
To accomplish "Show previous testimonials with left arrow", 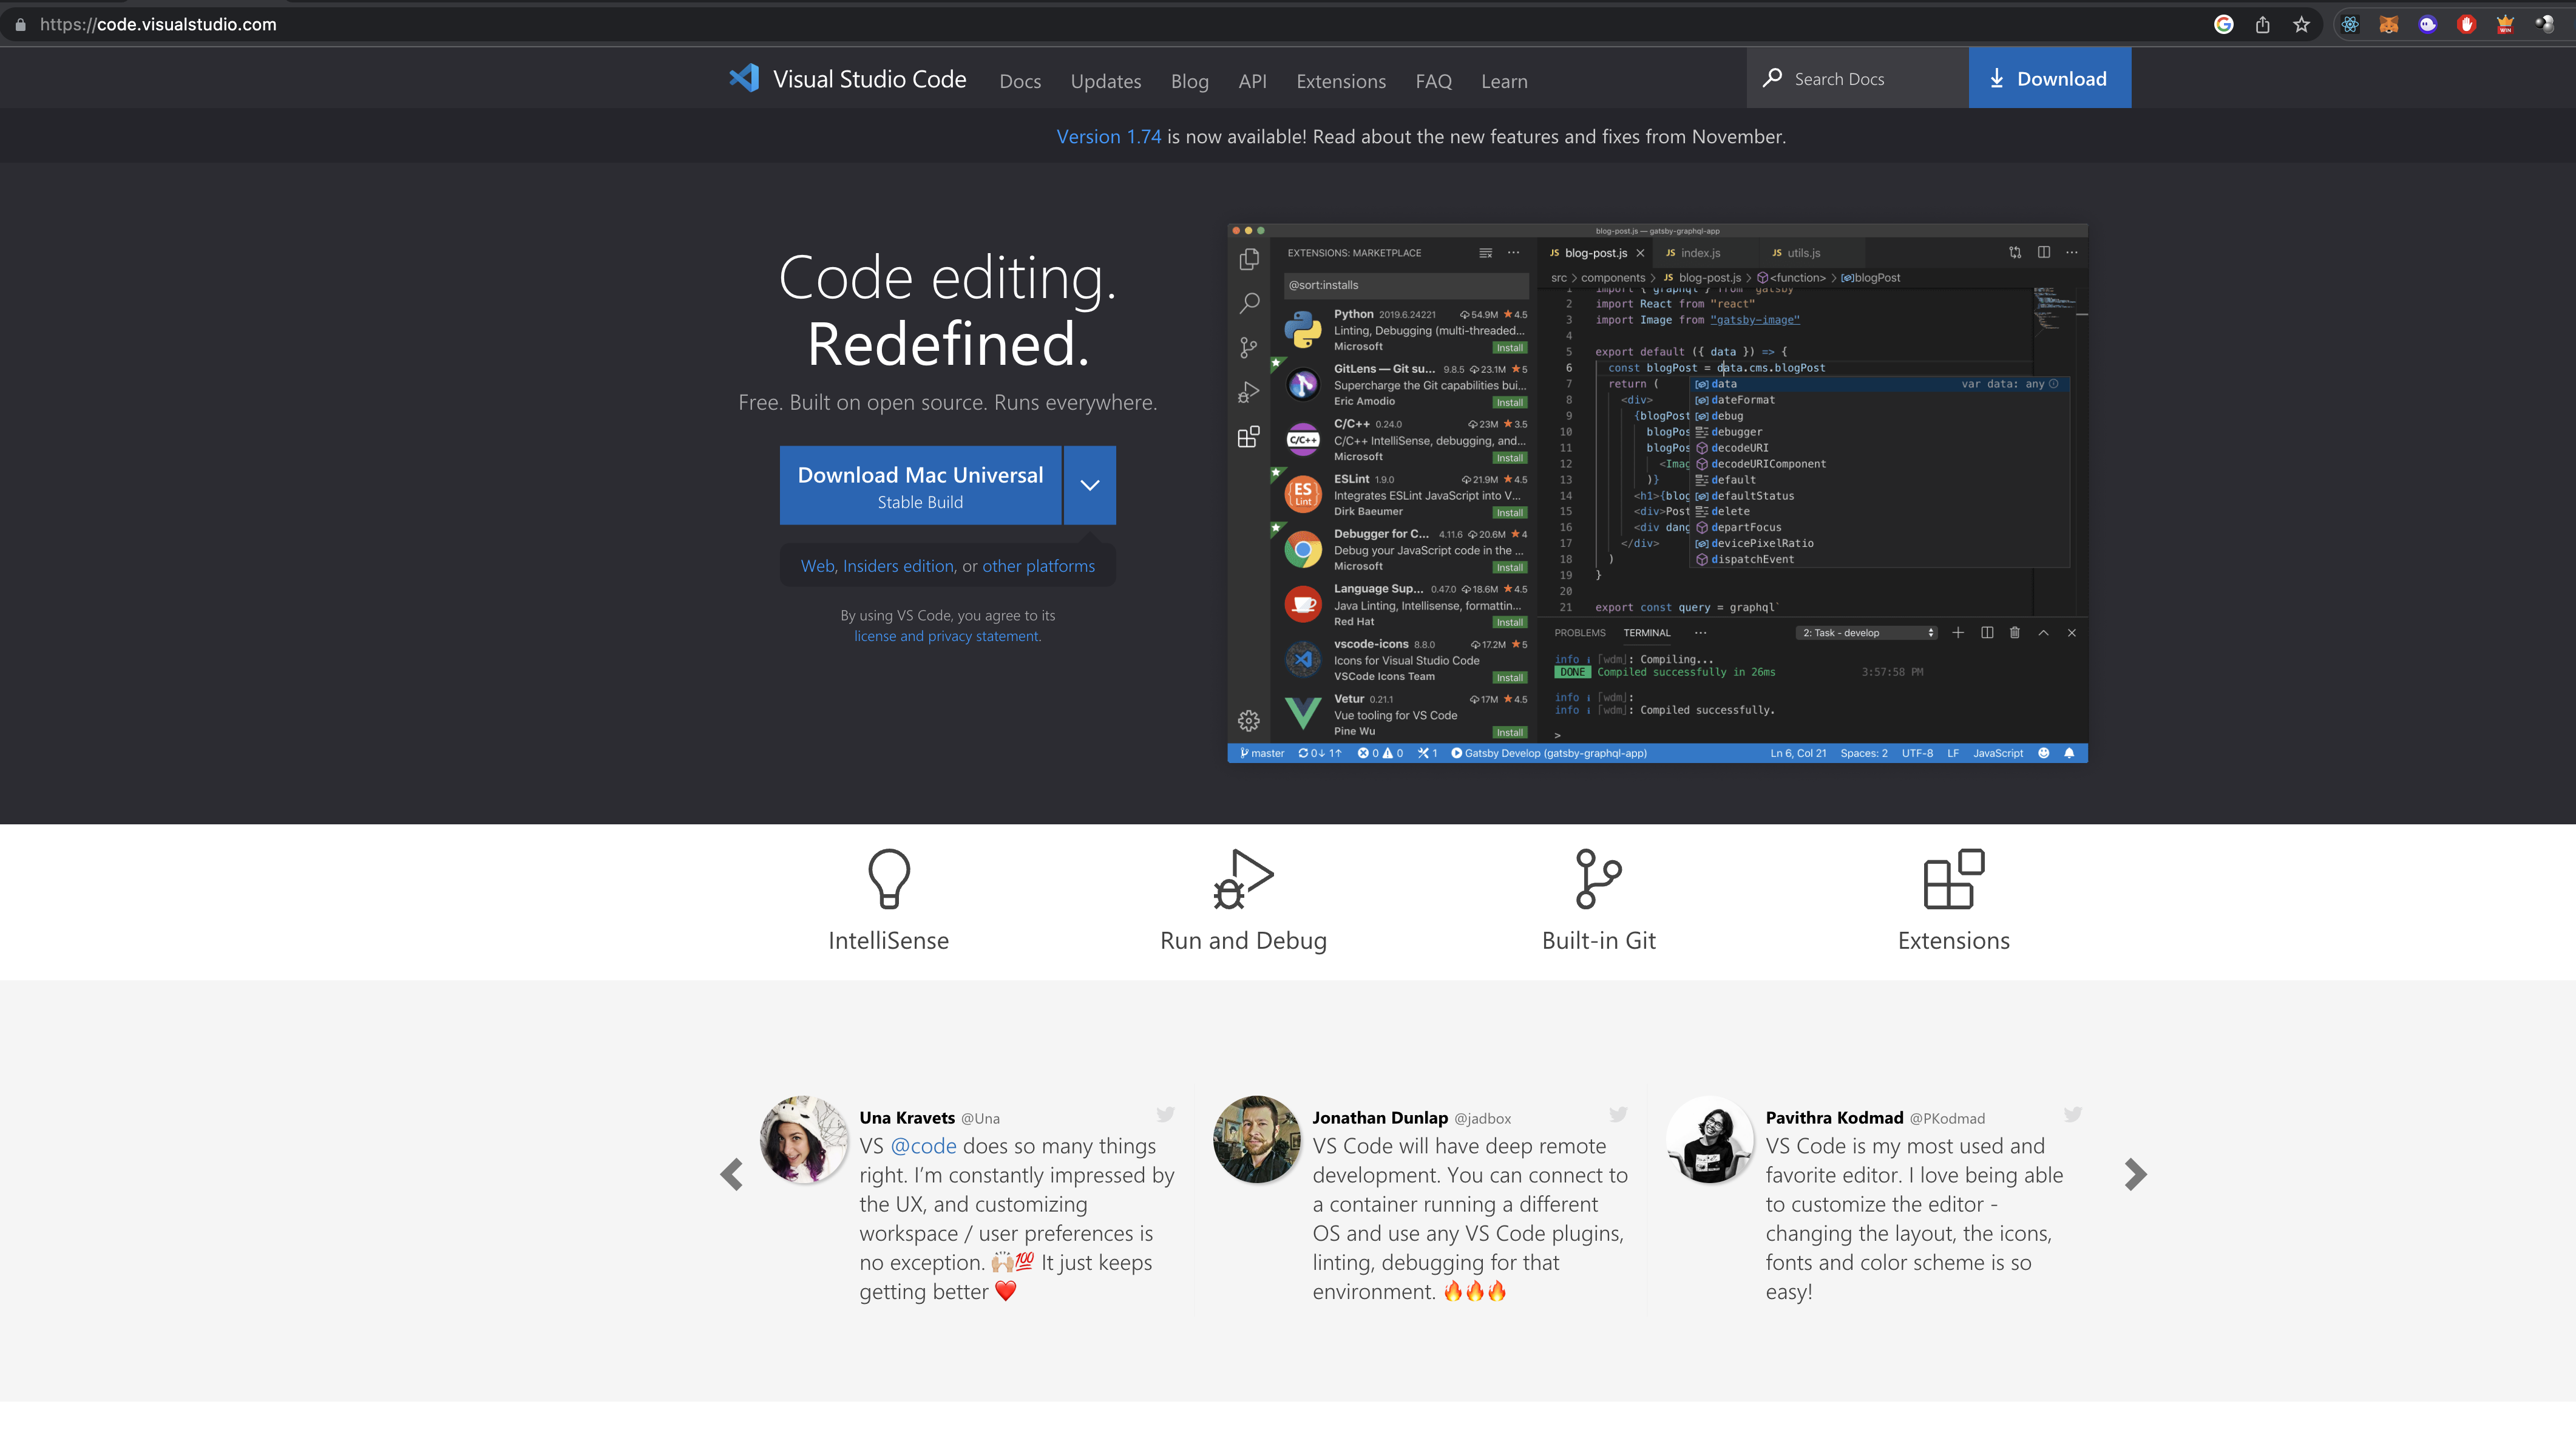I will 732,1174.
